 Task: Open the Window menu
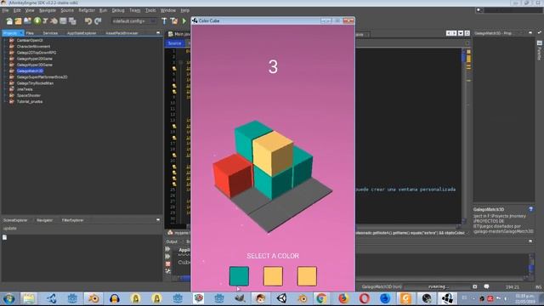pyautogui.click(x=168, y=10)
